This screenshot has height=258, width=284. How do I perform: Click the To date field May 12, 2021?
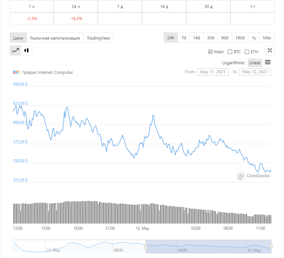pyautogui.click(x=255, y=72)
